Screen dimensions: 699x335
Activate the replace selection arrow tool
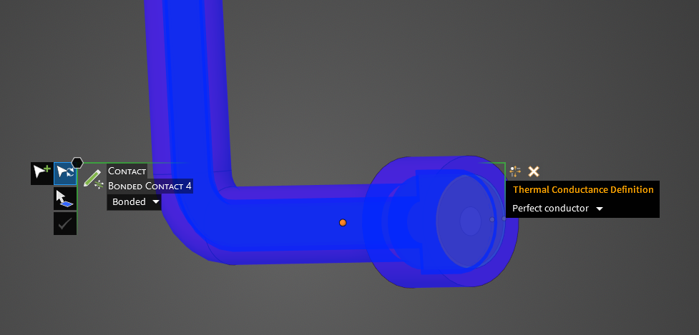(x=64, y=173)
